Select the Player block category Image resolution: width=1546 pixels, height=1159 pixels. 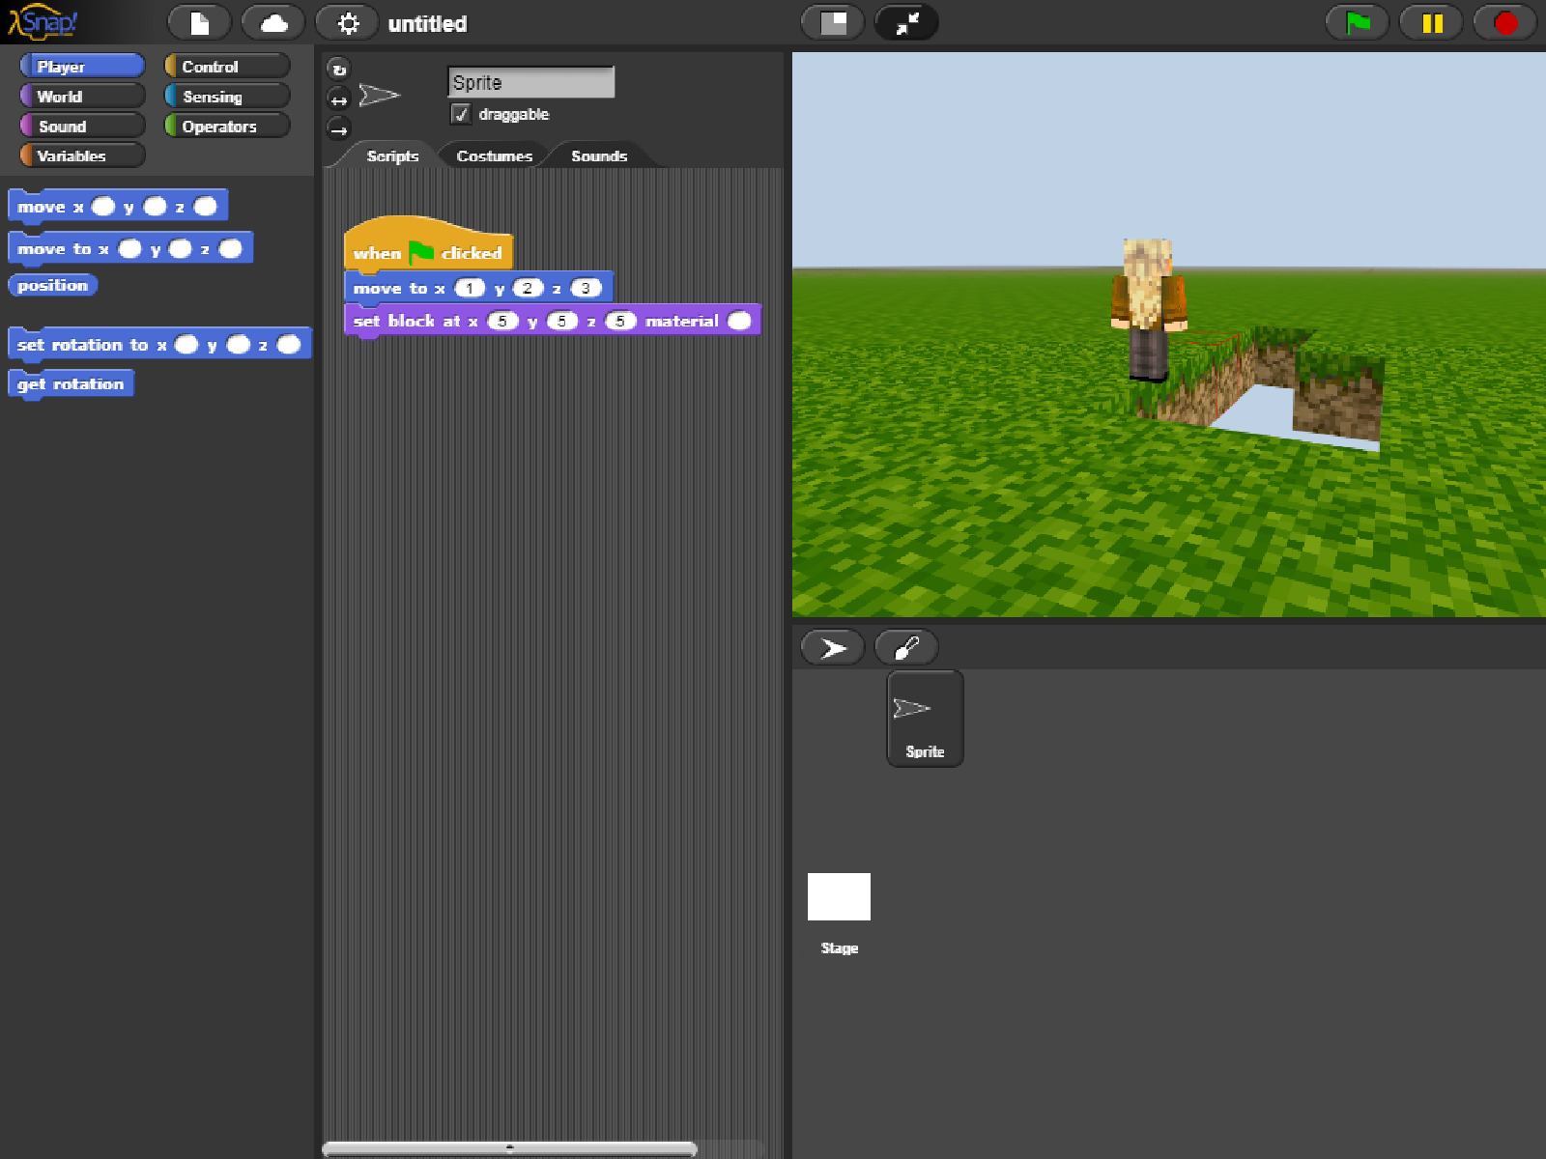coord(82,66)
